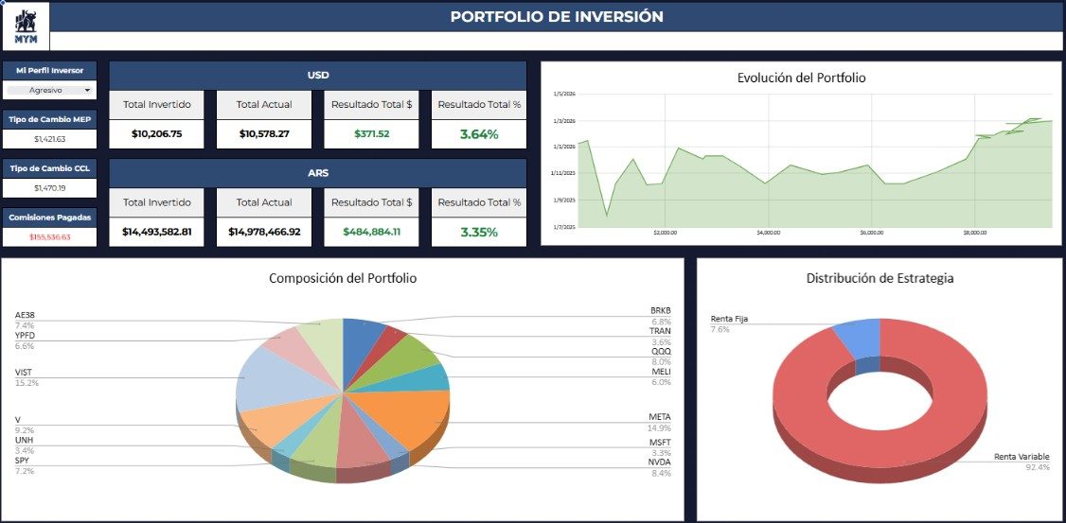This screenshot has width=1066, height=523.
Task: Select the YPFD pie label
Action: 25,340
